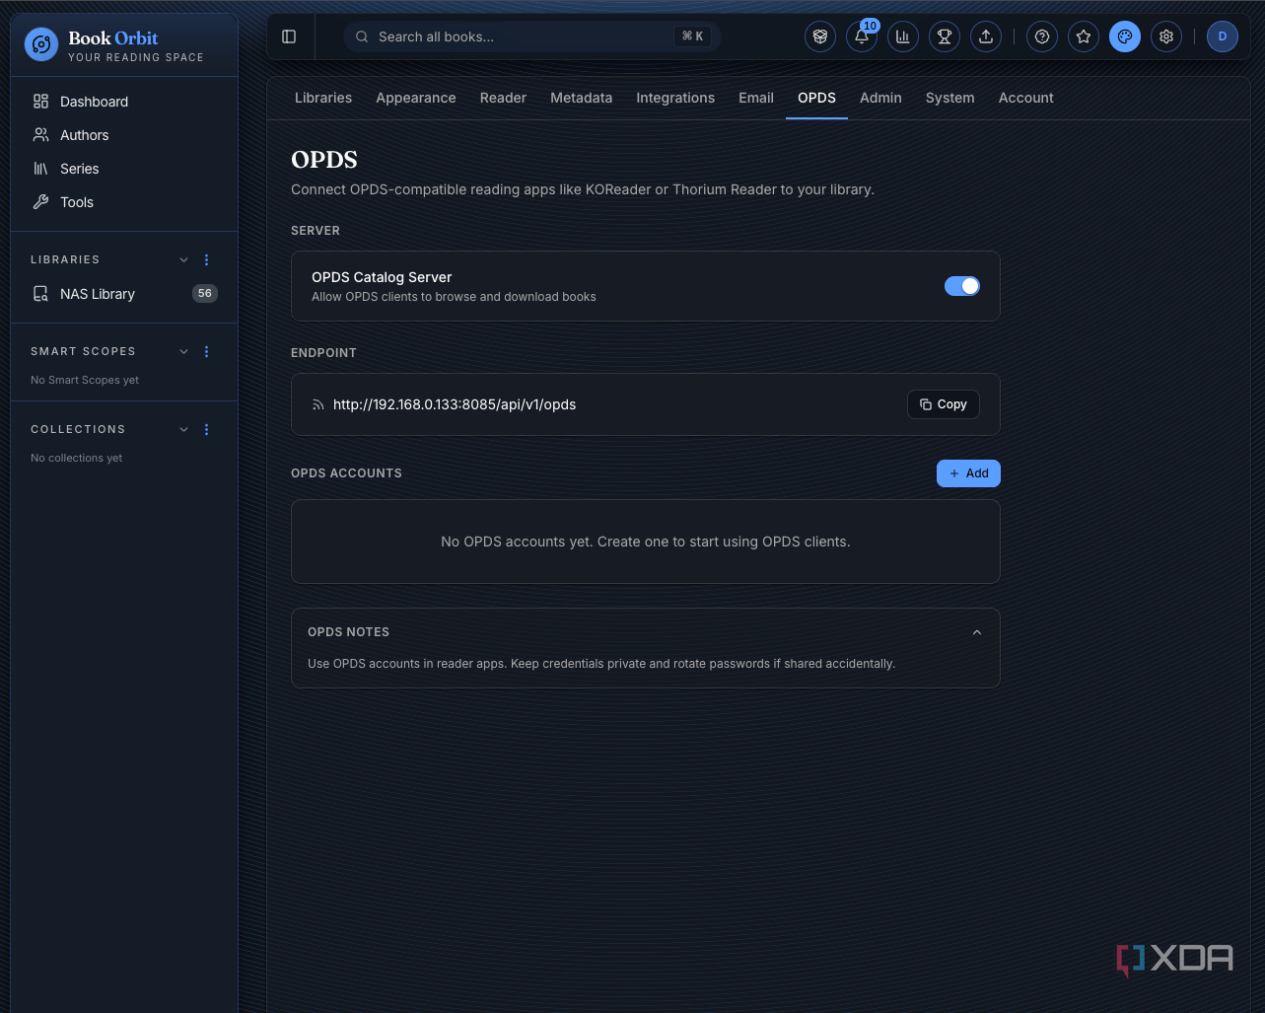1265x1013 pixels.
Task: Open the Reader settings tab
Action: 503,98
